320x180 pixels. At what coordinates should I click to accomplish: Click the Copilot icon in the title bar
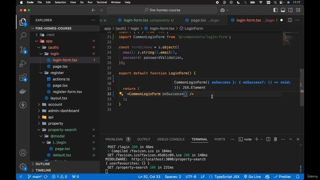(222, 10)
